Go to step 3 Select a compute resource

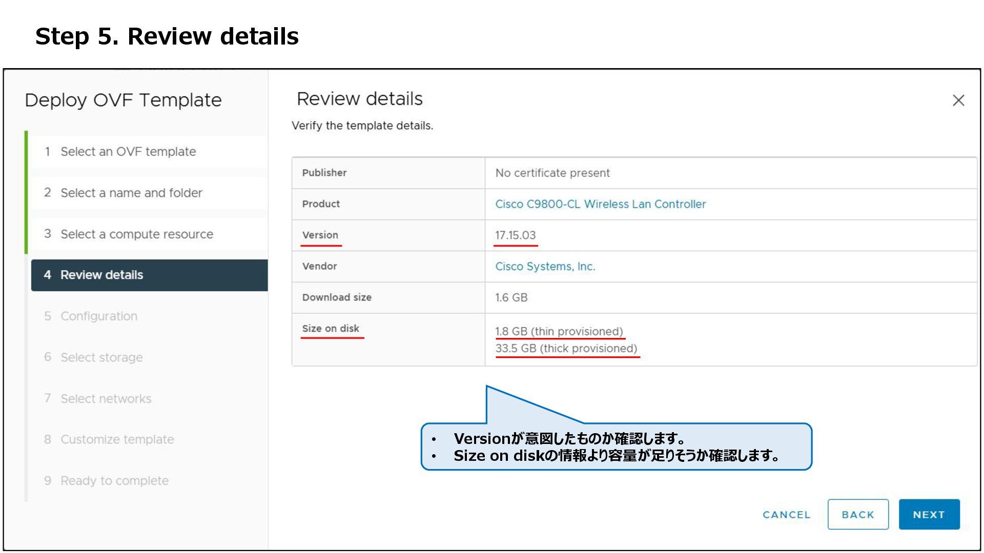click(x=136, y=235)
